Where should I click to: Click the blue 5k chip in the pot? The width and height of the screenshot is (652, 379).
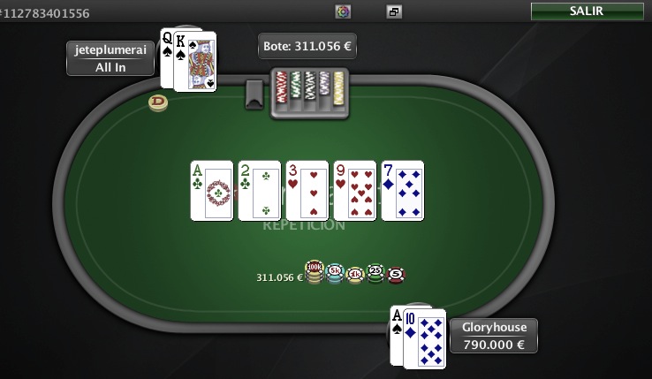pyautogui.click(x=335, y=274)
